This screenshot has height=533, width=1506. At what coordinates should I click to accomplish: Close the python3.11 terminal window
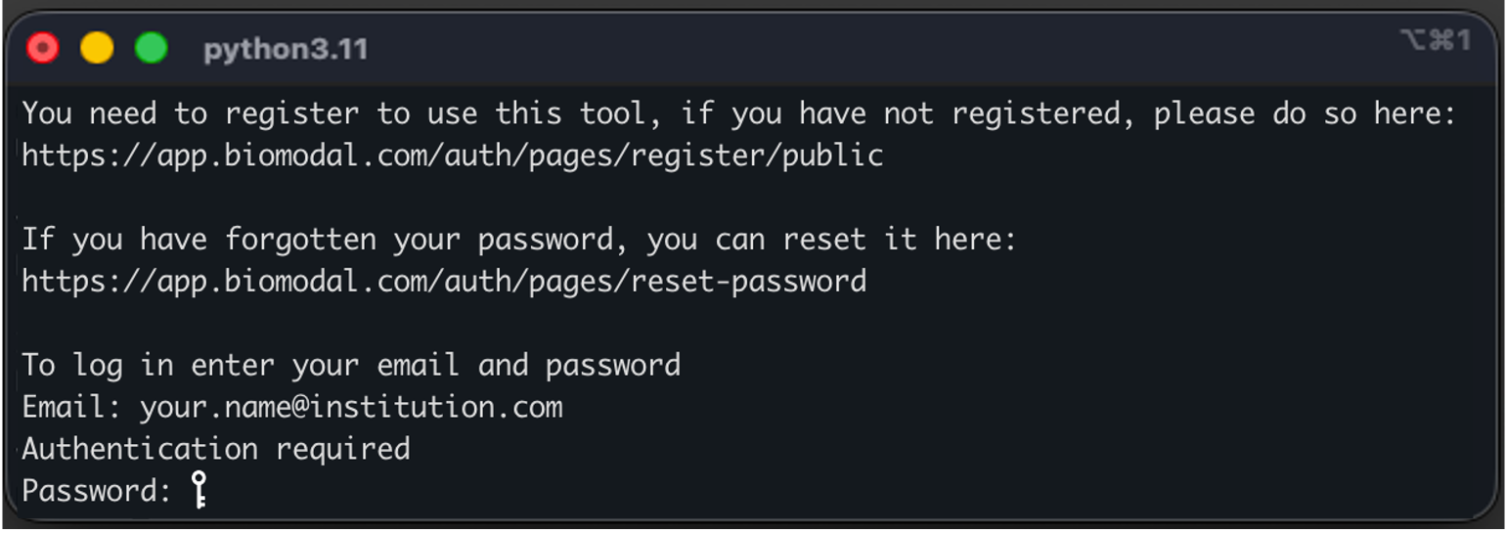click(x=43, y=48)
